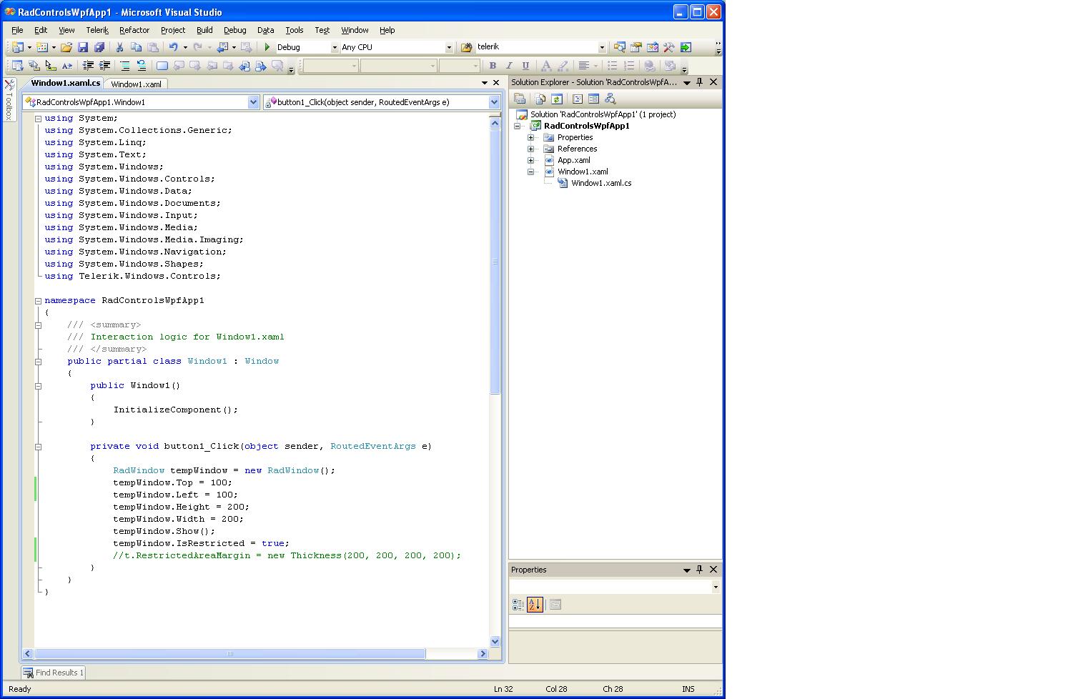Image resolution: width=1068 pixels, height=699 pixels.
Task: Click the Save All icon
Action: (x=99, y=47)
